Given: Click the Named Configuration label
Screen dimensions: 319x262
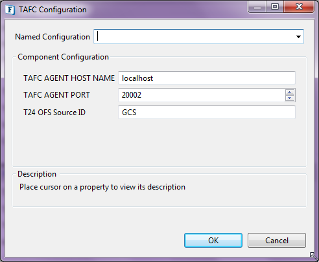Looking at the screenshot, I should [53, 37].
